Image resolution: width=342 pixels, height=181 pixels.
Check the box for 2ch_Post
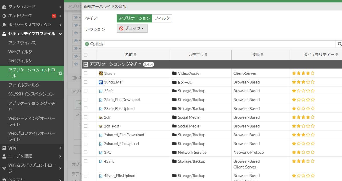coord(86,126)
